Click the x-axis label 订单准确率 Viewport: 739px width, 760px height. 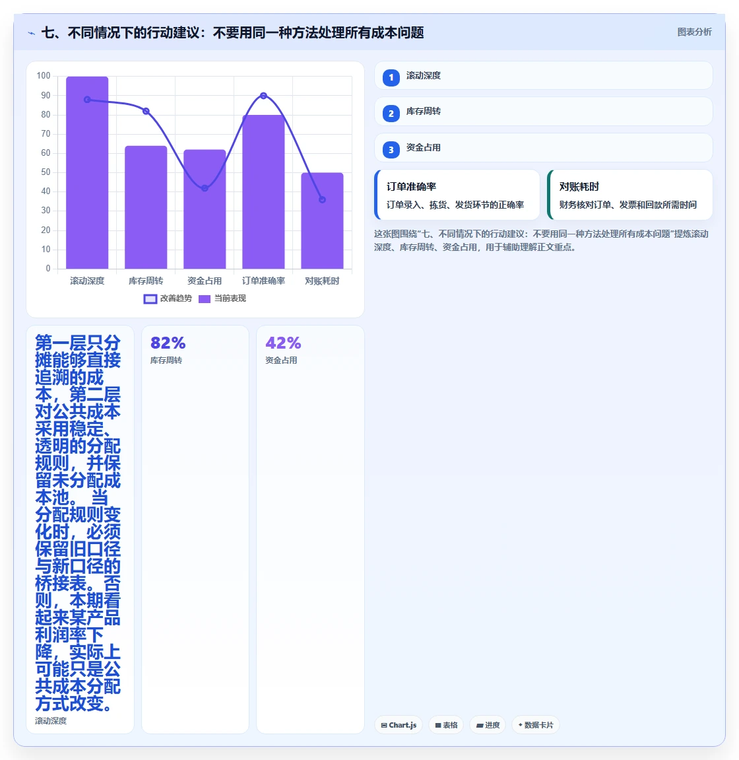pos(263,281)
